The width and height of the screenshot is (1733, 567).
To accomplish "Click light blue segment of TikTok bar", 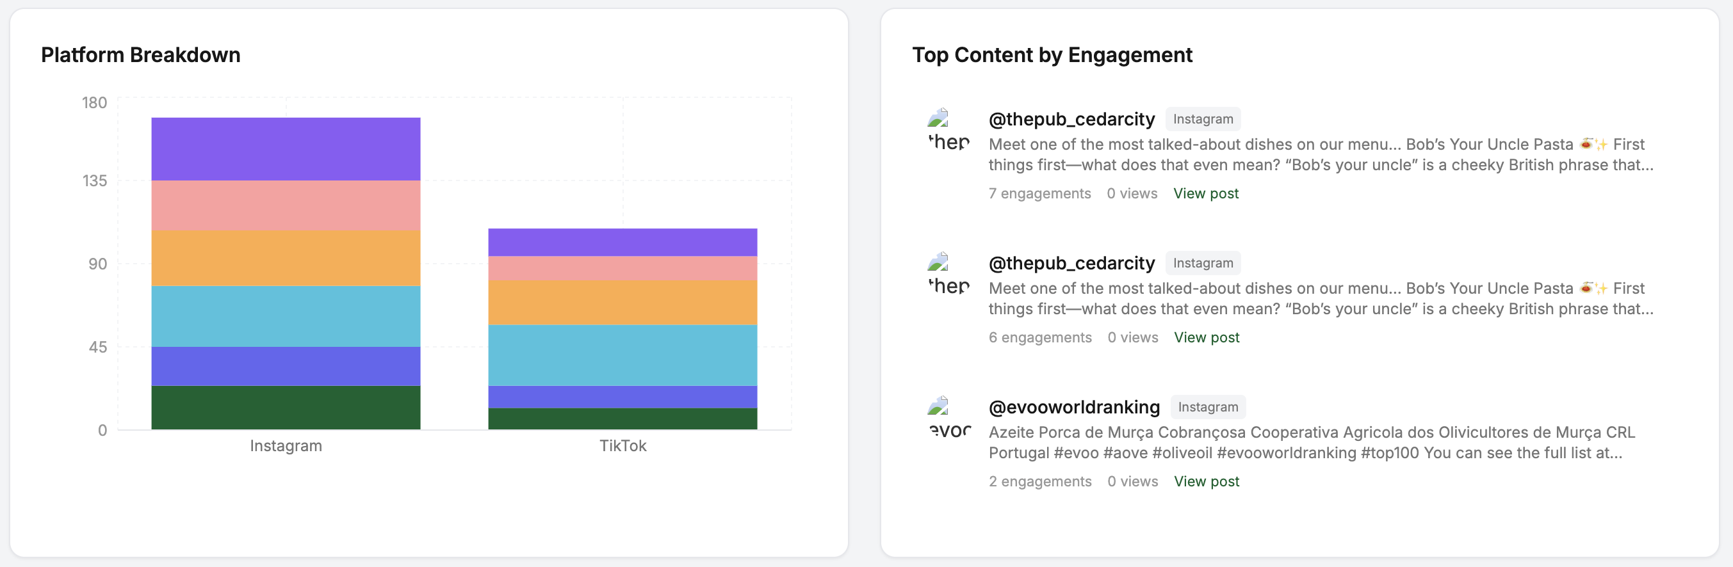I will 622,355.
